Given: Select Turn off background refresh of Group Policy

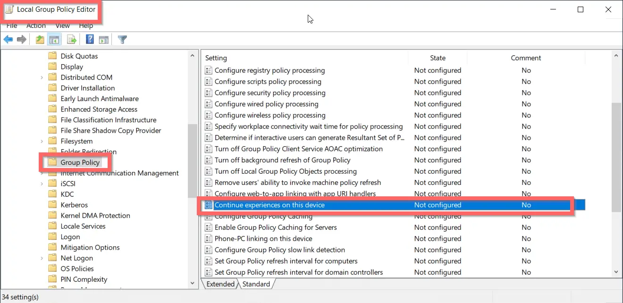Looking at the screenshot, I should tap(282, 160).
